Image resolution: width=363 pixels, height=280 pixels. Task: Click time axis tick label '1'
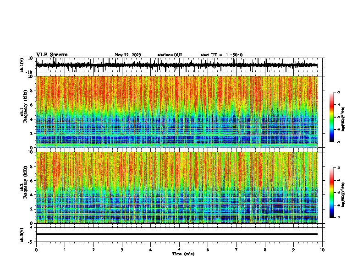[x=65, y=250]
